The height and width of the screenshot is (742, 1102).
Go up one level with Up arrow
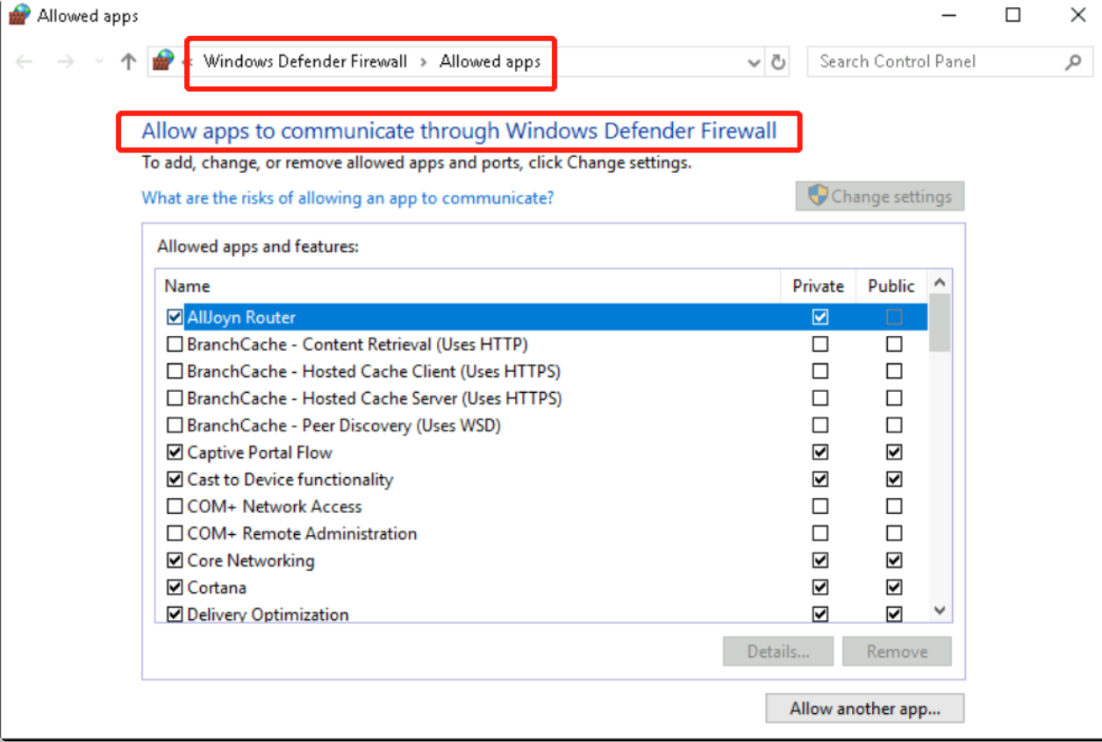coord(129,61)
